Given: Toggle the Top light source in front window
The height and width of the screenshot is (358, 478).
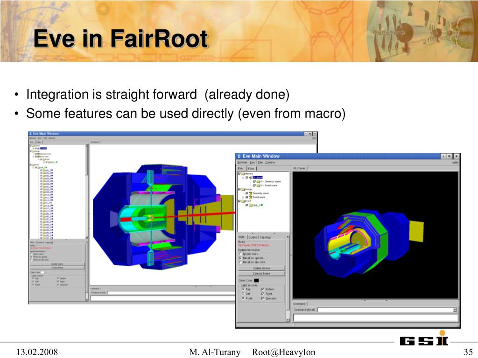Looking at the screenshot, I should [x=243, y=289].
